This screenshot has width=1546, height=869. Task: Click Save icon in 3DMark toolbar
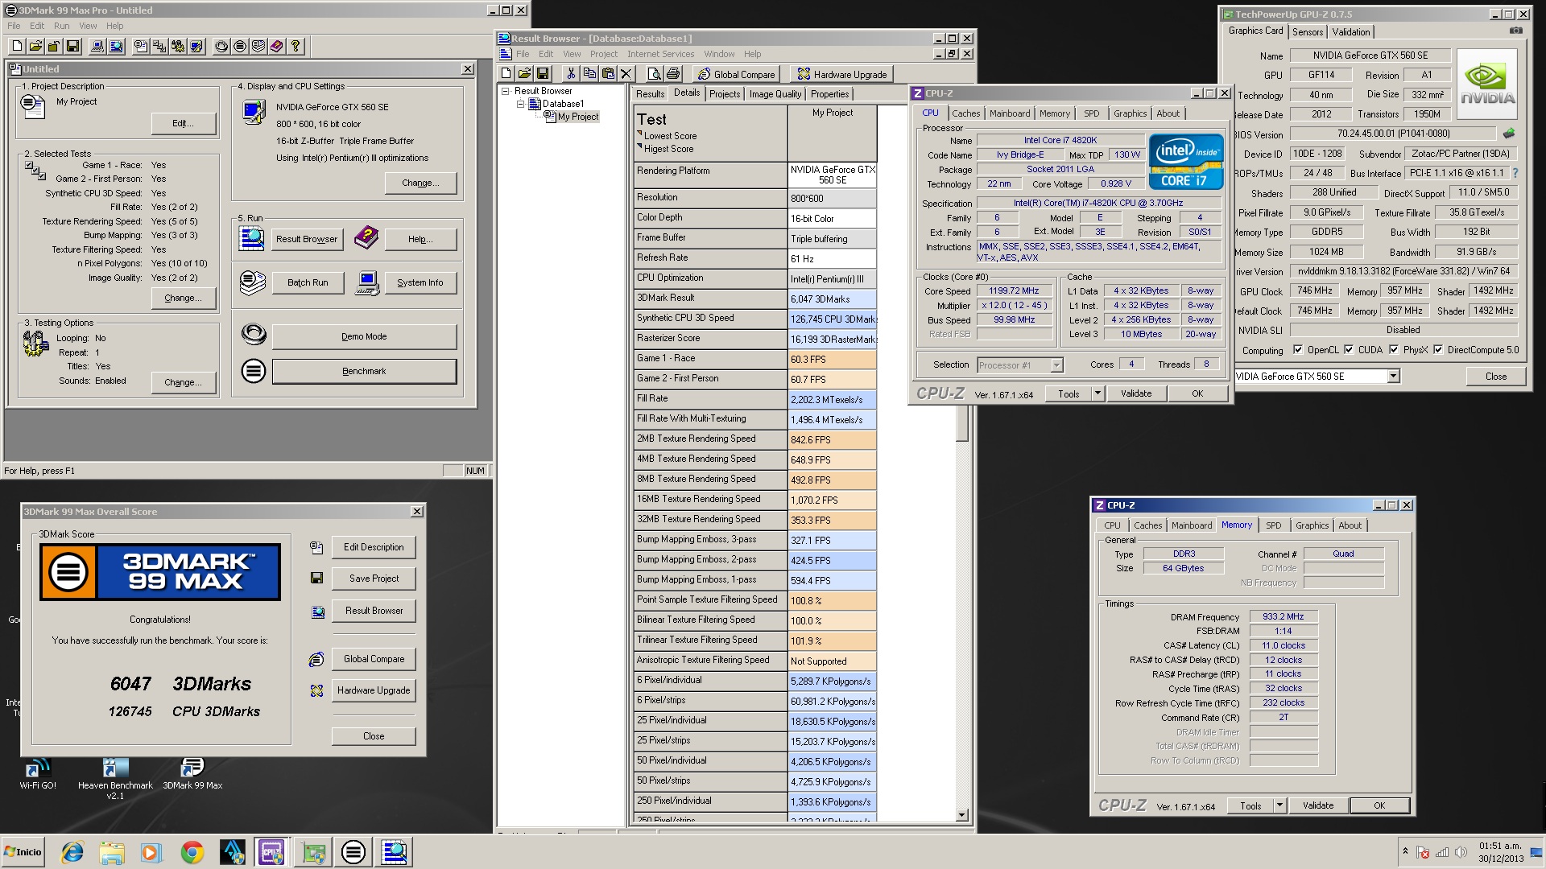(x=72, y=46)
